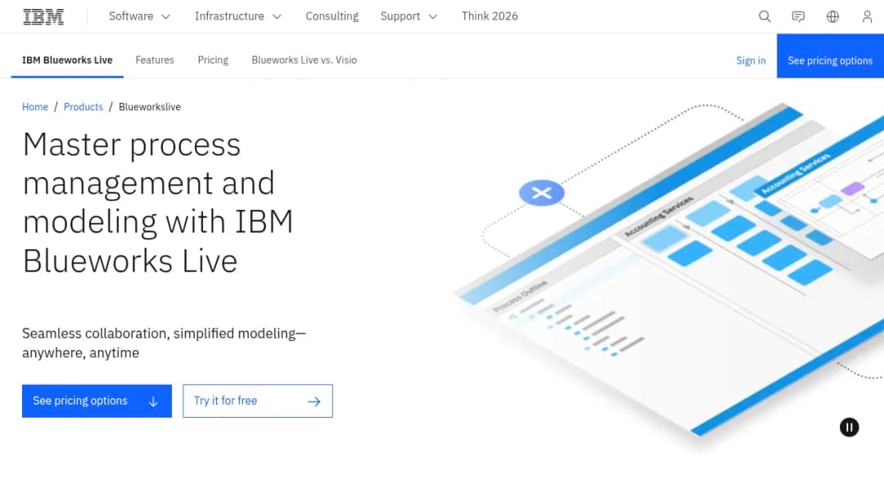Click hero See pricing options button
Viewport: 884px width, 497px height.
97,401
